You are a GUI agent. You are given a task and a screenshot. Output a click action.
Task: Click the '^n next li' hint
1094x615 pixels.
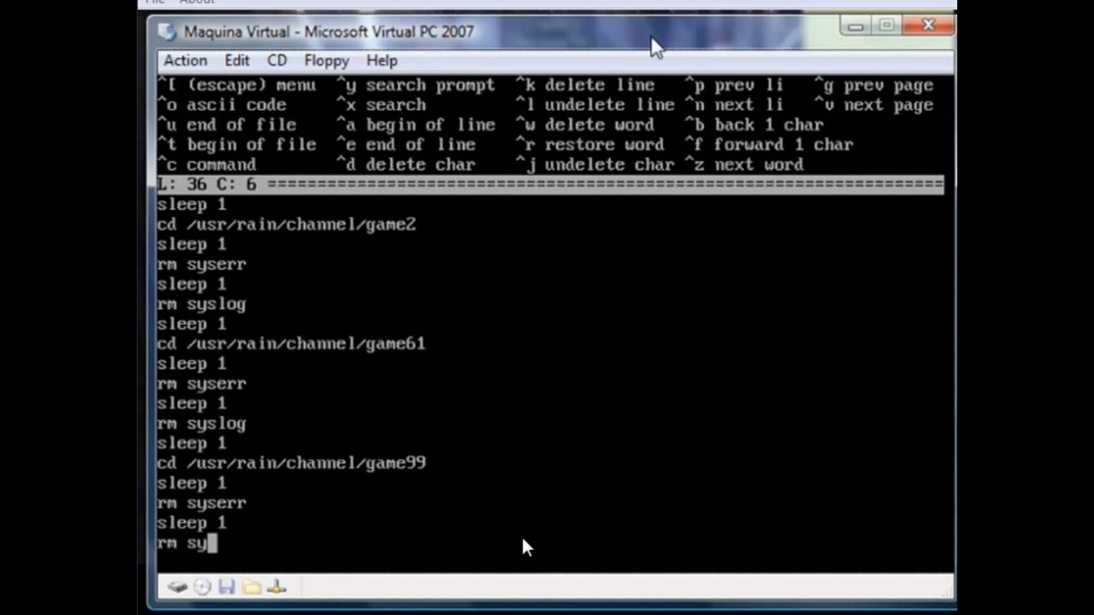click(x=734, y=105)
